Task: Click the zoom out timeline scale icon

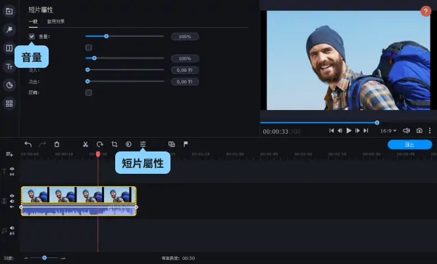Action: point(26,258)
